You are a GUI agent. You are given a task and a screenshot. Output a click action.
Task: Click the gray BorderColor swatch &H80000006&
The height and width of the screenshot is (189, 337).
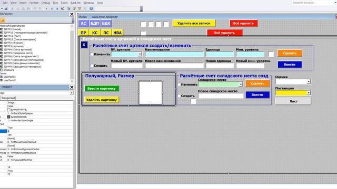click(8, 117)
